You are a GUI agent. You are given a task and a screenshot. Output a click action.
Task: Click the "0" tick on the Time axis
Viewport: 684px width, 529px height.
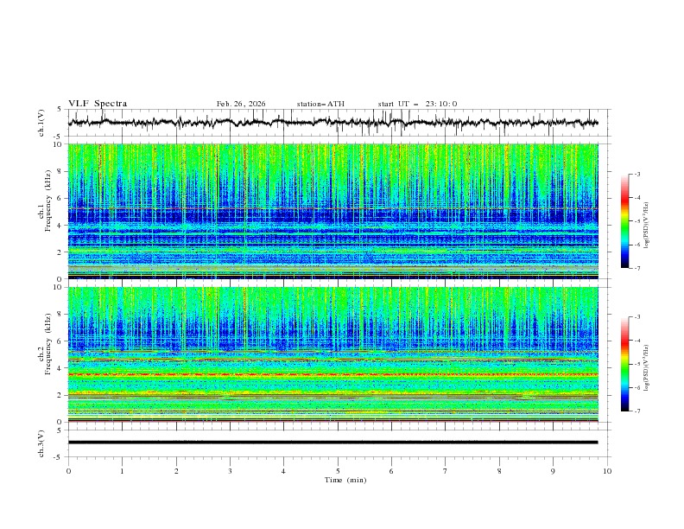(68, 471)
